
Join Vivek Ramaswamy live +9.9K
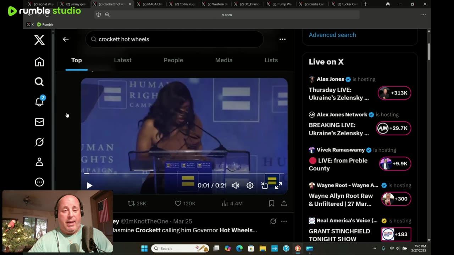tap(395, 164)
